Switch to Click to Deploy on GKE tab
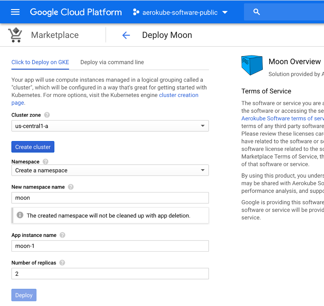The width and height of the screenshot is (324, 306). tap(40, 62)
